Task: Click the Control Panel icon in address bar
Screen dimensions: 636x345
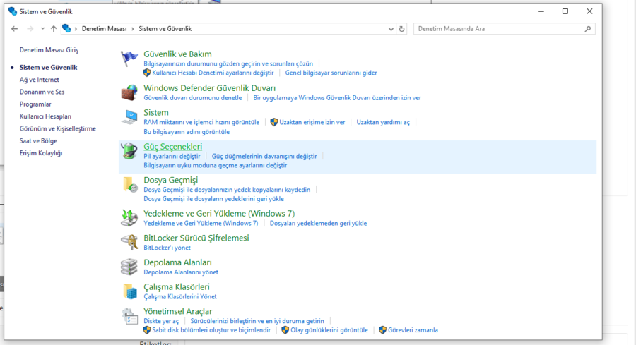Action: click(66, 28)
